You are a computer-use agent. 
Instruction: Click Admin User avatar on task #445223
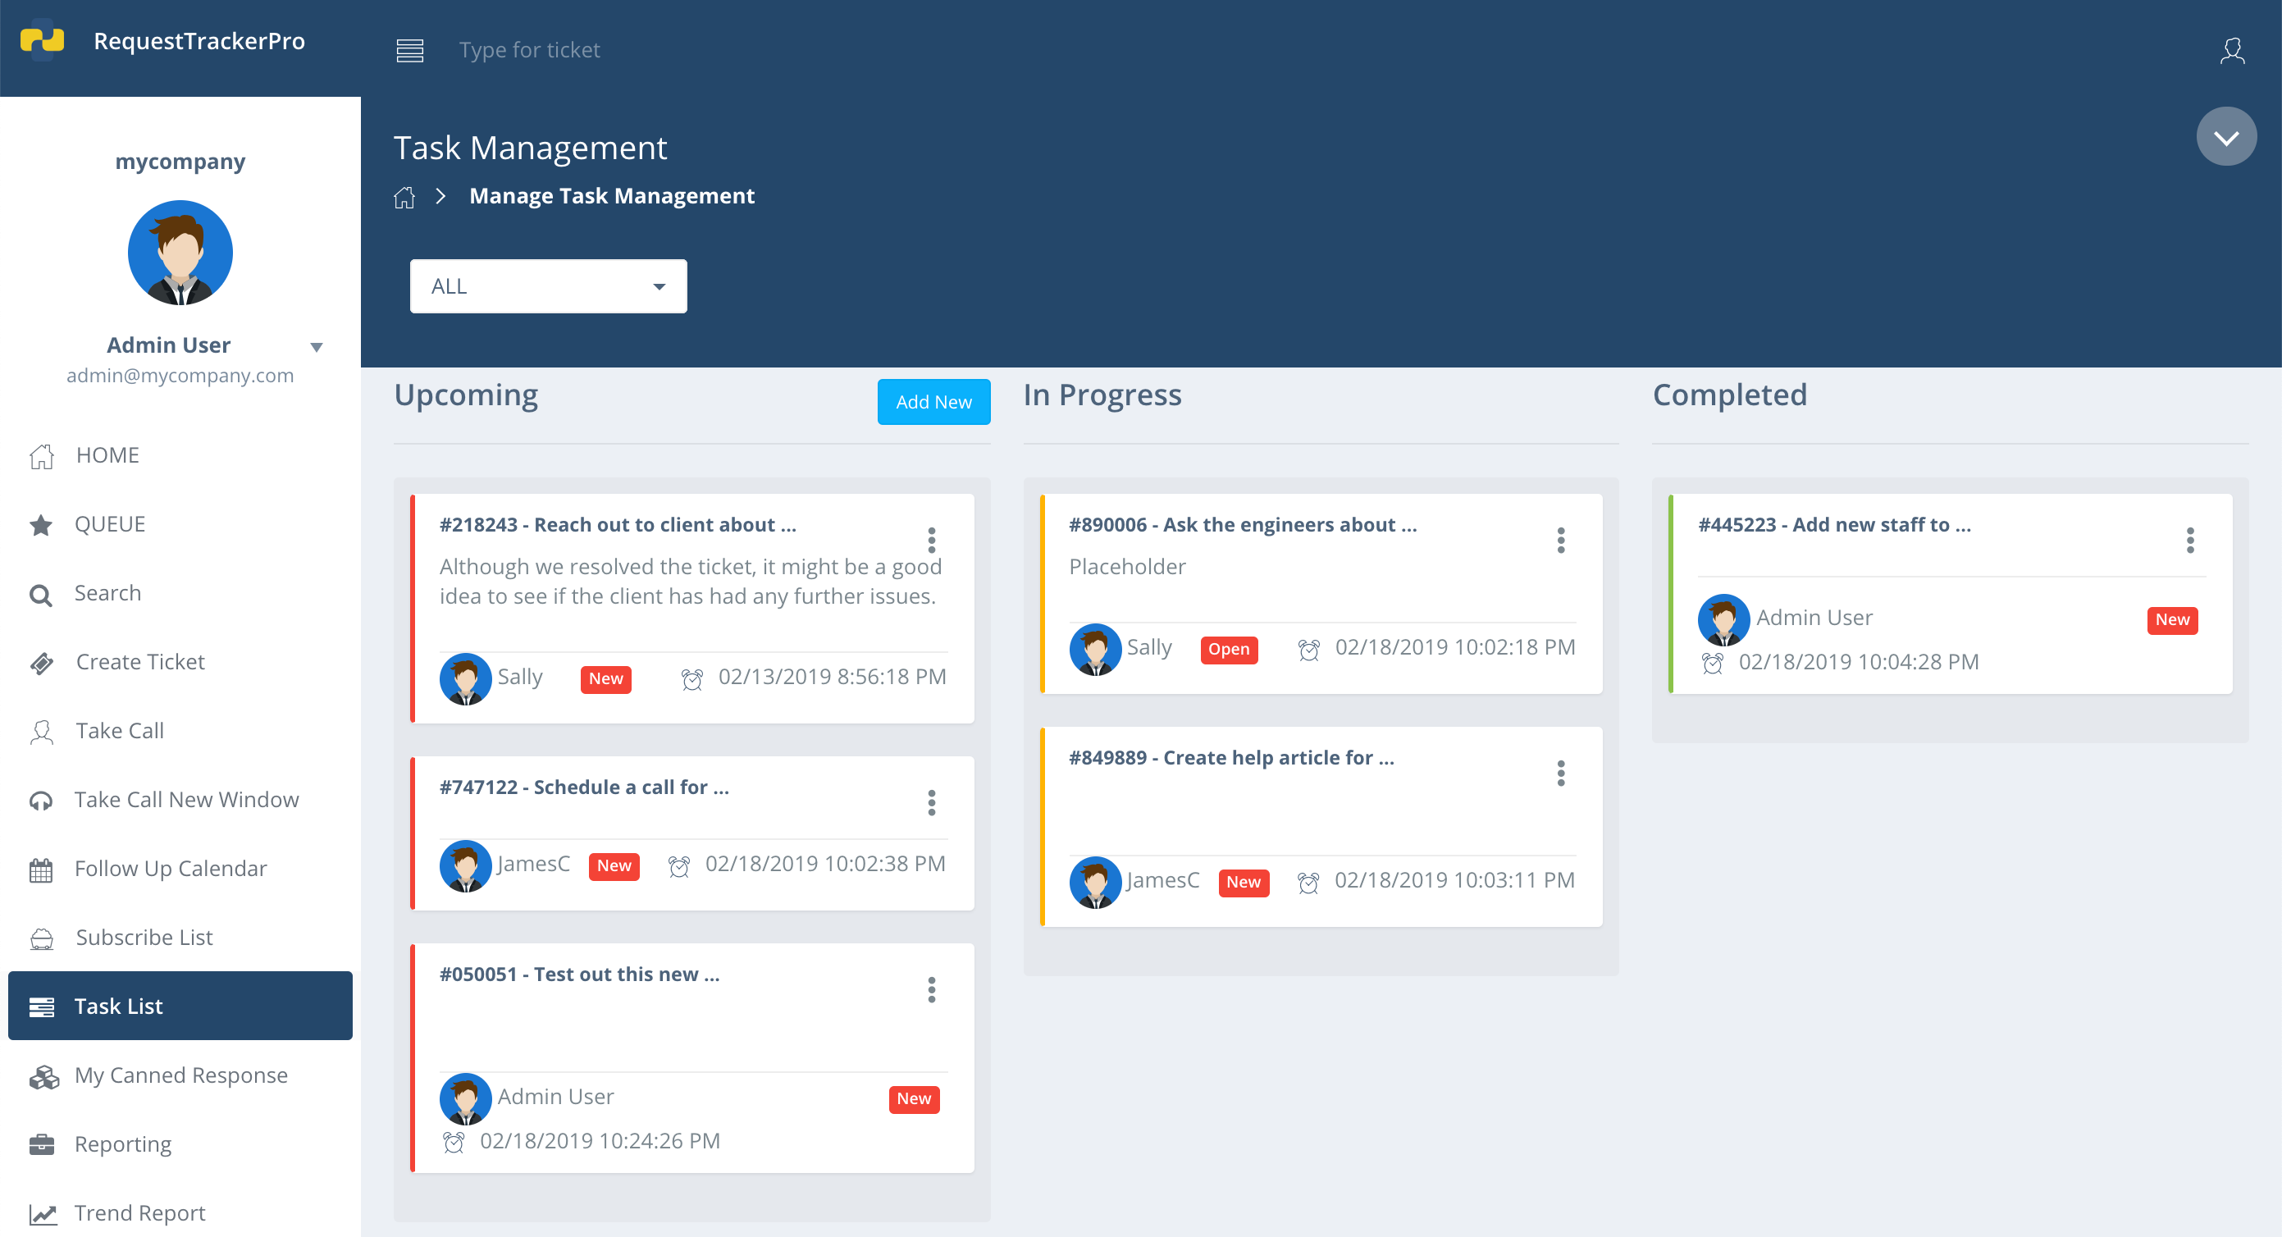point(1723,619)
